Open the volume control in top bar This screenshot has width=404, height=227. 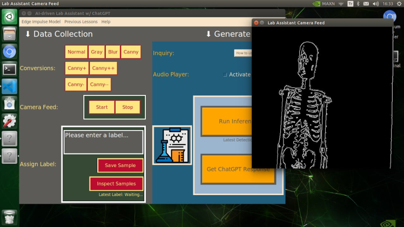[x=375, y=4]
